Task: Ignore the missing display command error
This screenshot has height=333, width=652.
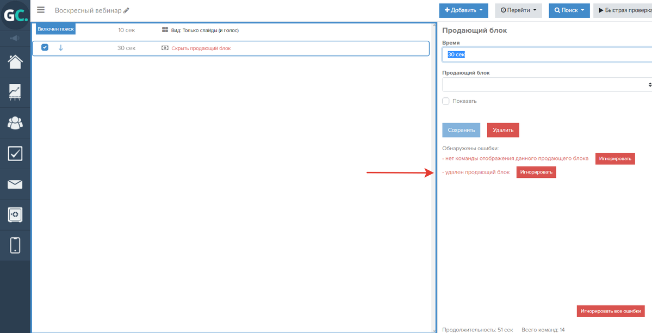Action: click(615, 158)
